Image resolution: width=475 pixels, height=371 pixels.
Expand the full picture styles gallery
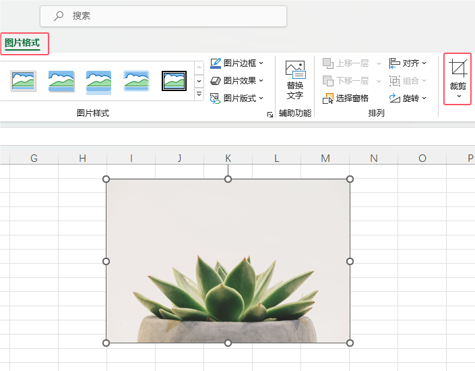199,94
